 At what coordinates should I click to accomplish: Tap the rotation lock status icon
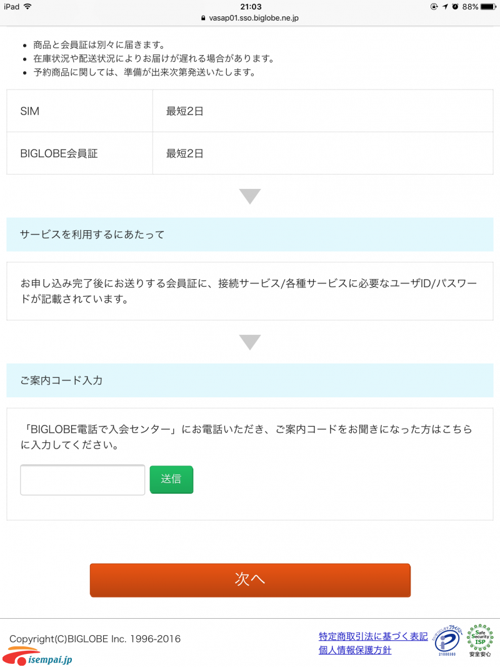tap(434, 6)
